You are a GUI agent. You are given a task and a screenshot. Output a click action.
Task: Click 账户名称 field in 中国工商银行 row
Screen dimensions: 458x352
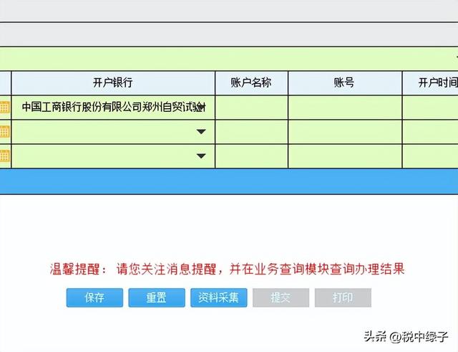tap(251, 107)
